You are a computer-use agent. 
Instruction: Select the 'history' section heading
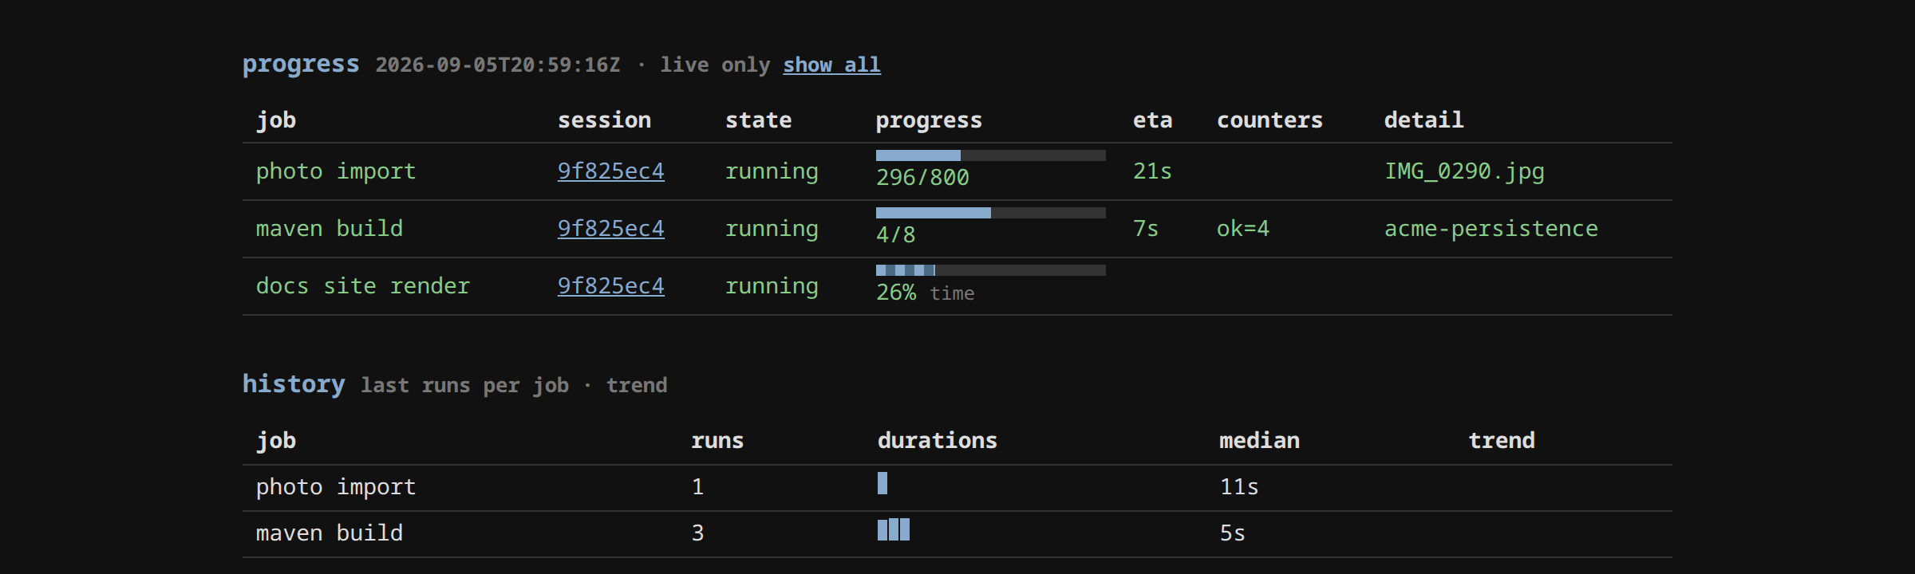coord(294,384)
